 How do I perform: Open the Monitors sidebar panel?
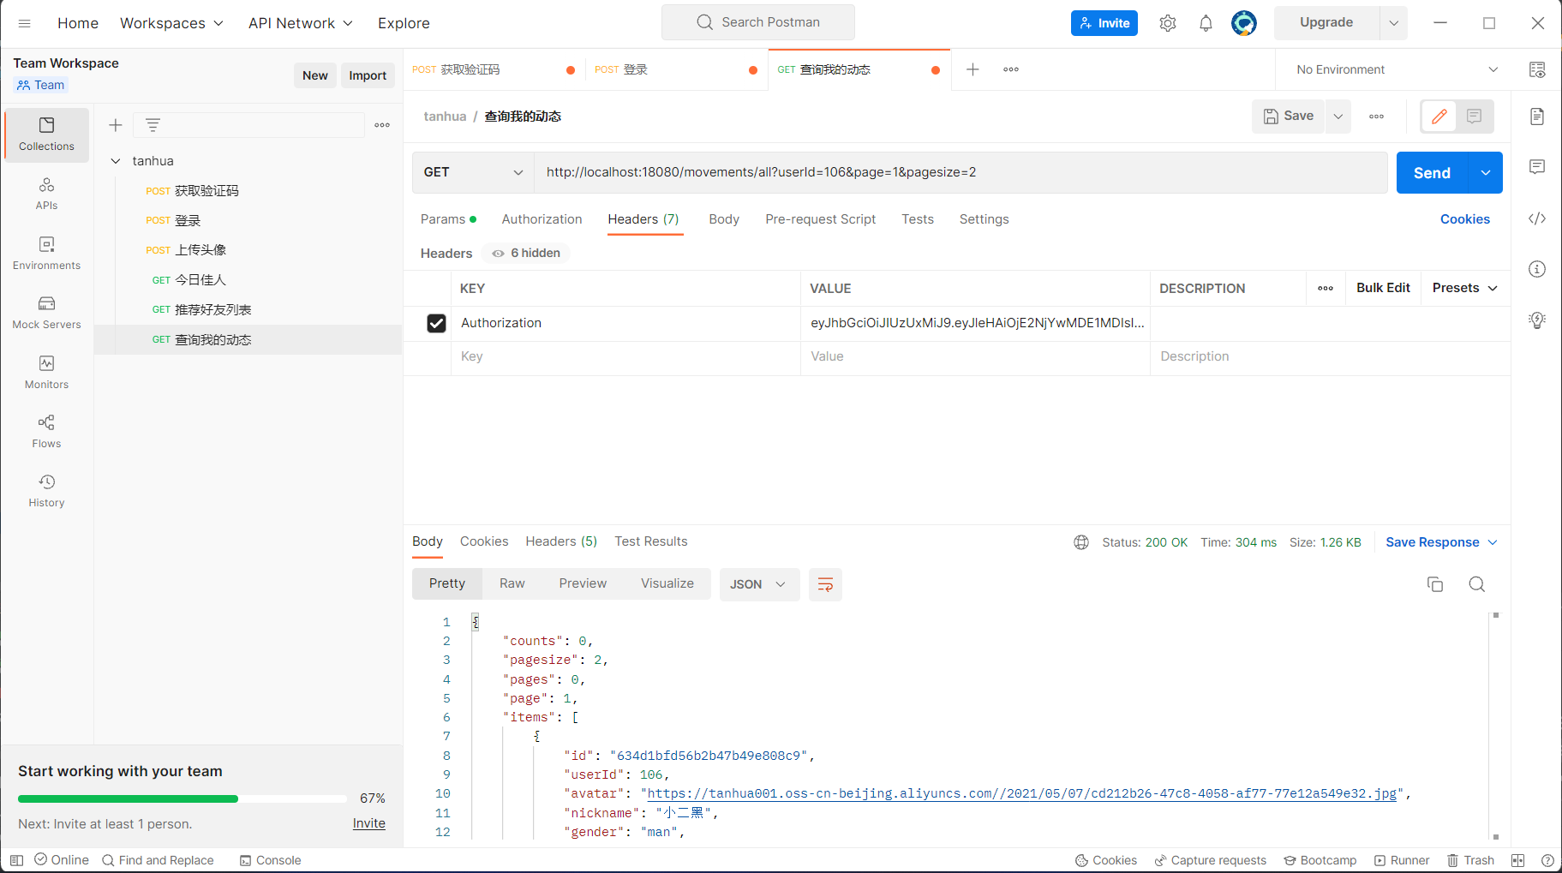pyautogui.click(x=46, y=373)
